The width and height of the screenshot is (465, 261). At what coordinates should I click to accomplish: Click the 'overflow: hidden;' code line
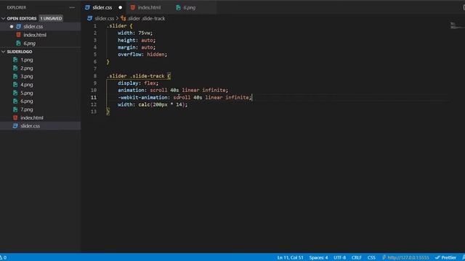pos(142,54)
